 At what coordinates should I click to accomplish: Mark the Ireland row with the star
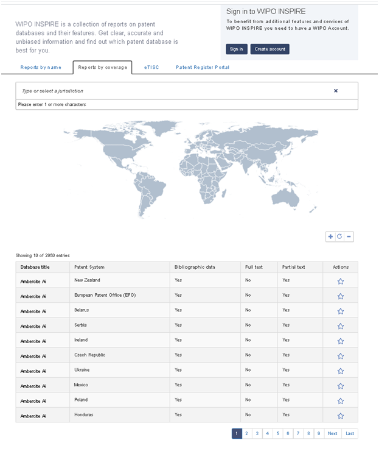(x=341, y=341)
